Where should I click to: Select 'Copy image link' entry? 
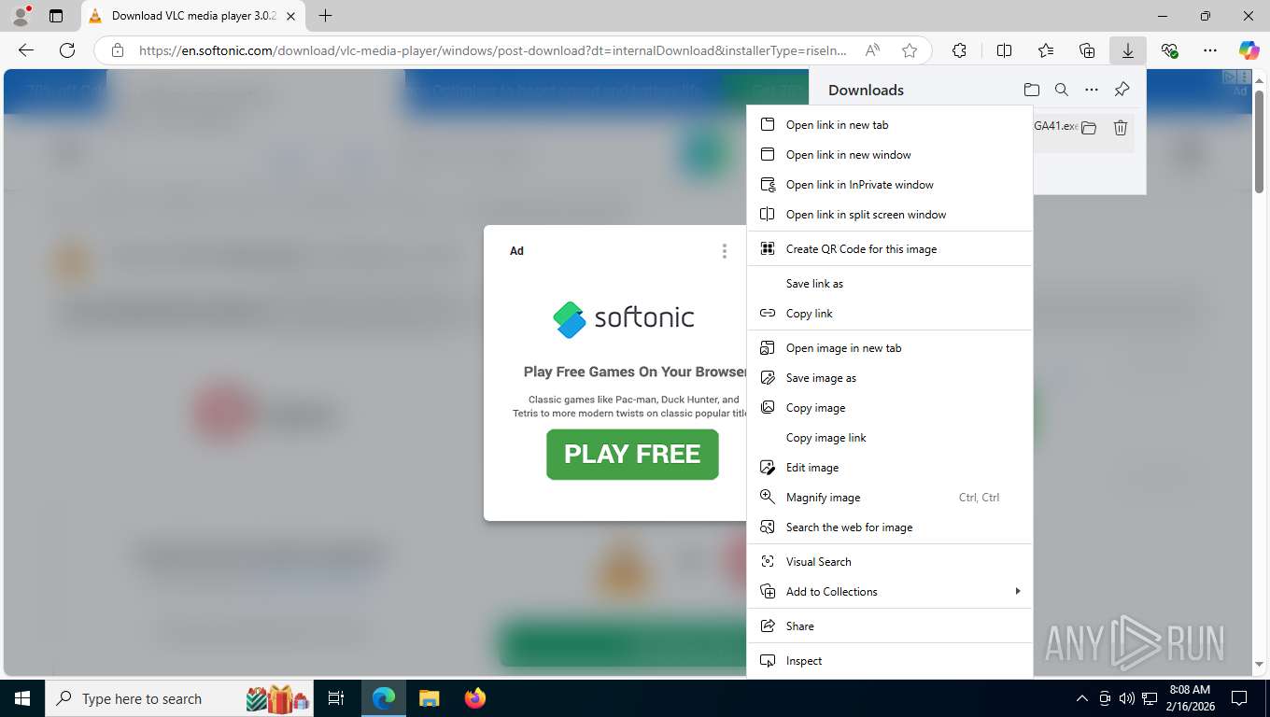tap(890, 438)
